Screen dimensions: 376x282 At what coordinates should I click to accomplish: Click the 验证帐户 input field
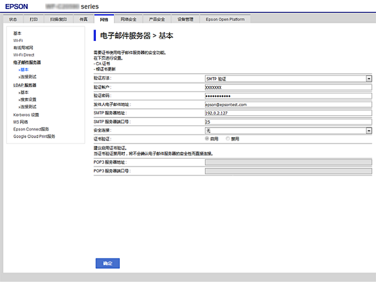[x=288, y=87]
